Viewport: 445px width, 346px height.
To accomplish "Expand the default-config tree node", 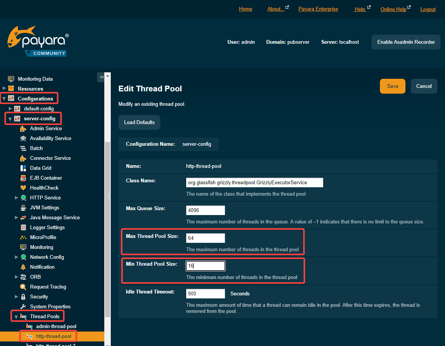I will 10,108.
